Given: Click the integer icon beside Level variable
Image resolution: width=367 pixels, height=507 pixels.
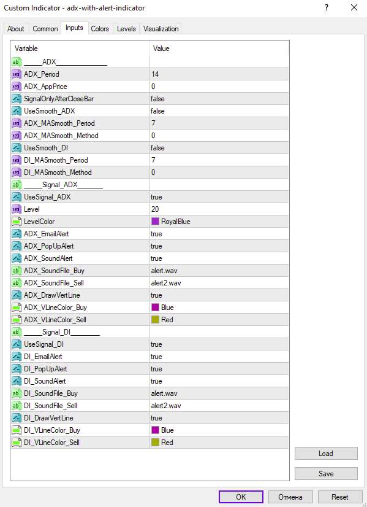Looking at the screenshot, I should pos(17,209).
